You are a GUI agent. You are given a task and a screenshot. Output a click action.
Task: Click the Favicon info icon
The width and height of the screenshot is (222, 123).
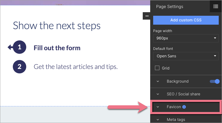184,107
